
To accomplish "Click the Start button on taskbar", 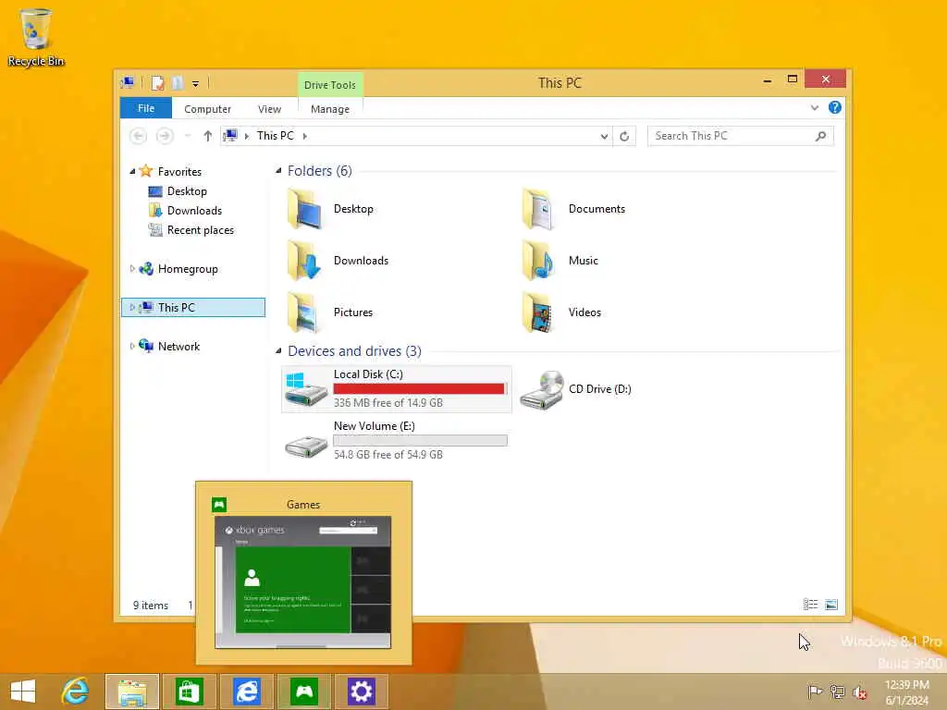I will pos(23,692).
